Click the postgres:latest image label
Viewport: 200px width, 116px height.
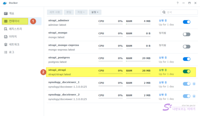pos(58,62)
